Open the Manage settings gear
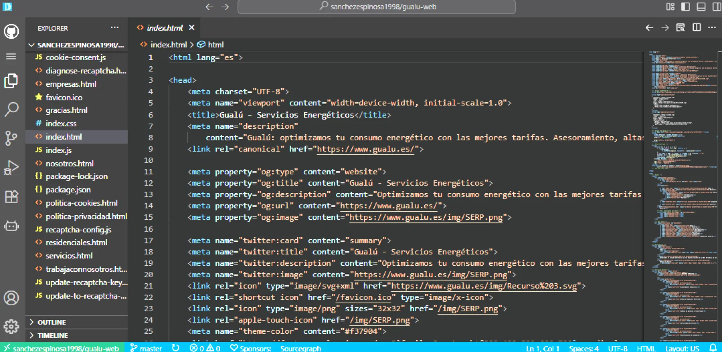722x352 pixels. pyautogui.click(x=11, y=326)
